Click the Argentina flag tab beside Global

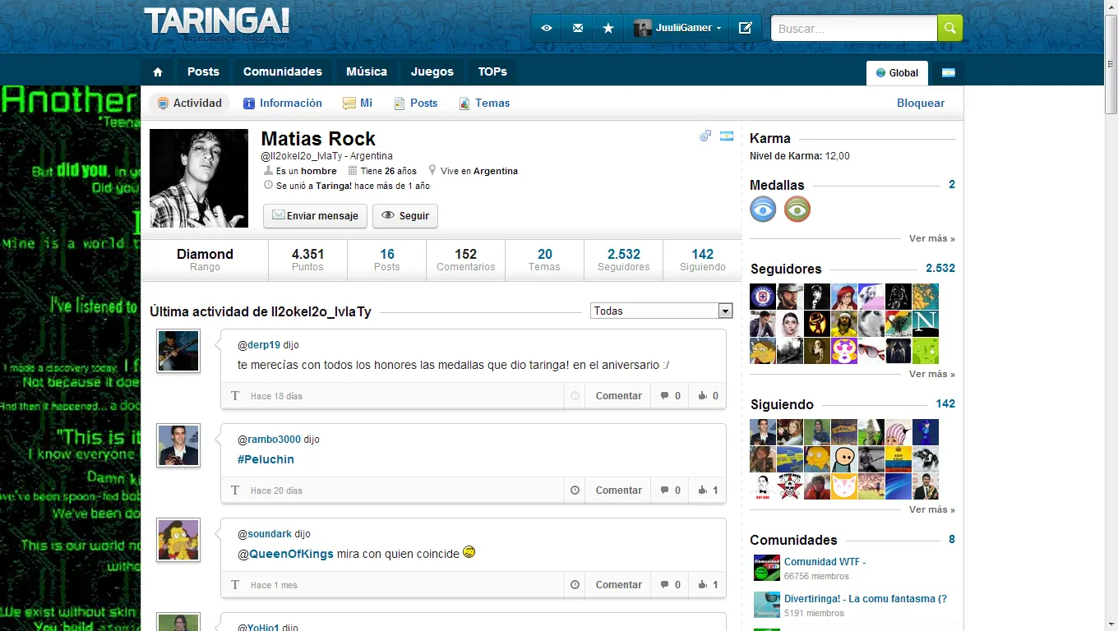click(x=949, y=72)
